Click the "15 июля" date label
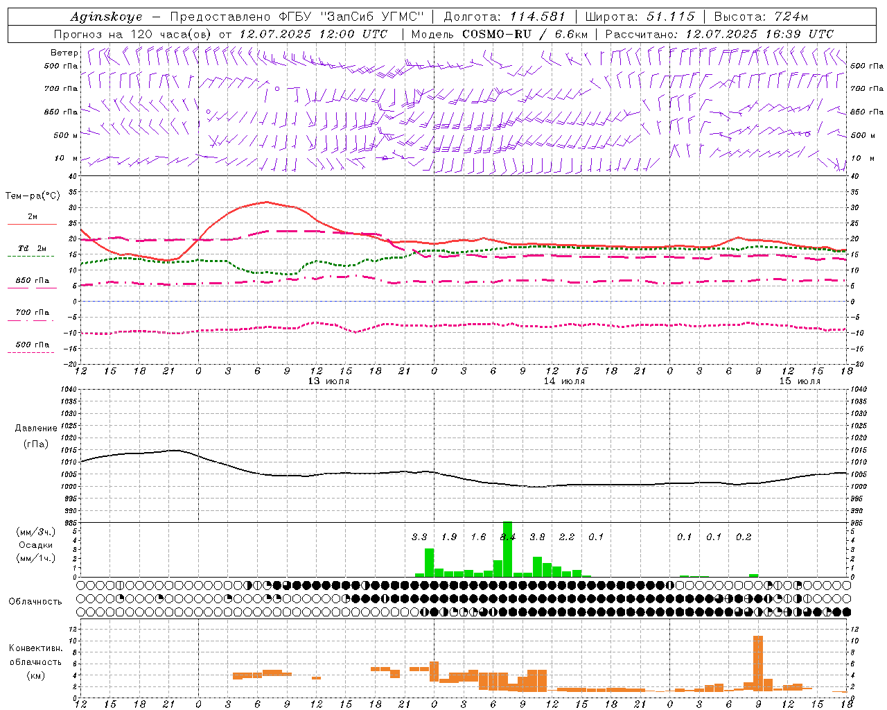Viewport: 887px width, 710px height. click(800, 381)
